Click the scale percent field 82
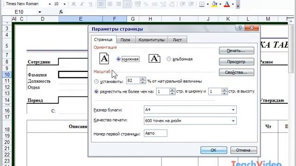The width and height of the screenshot is (296, 166). pyautogui.click(x=133, y=81)
